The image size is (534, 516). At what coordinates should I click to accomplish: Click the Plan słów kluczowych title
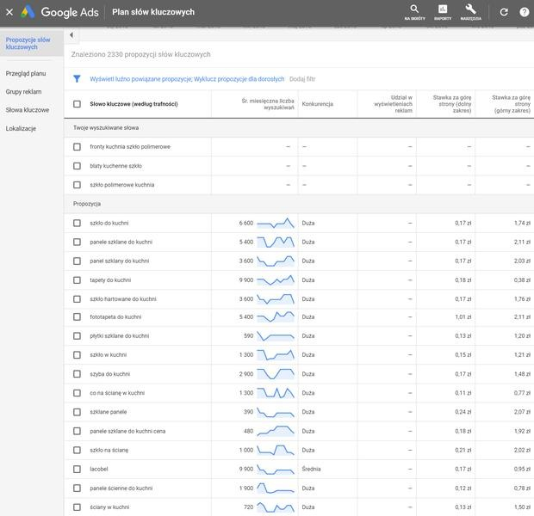[153, 12]
